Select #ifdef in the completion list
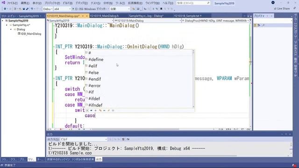 (x=139, y=98)
